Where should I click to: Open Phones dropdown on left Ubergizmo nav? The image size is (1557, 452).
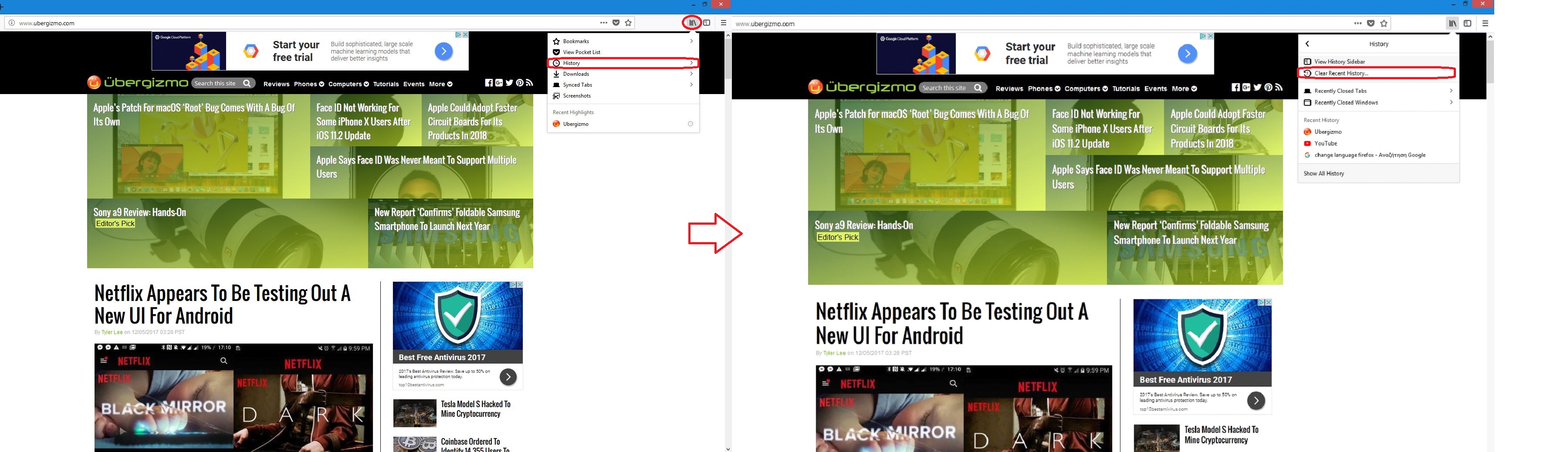click(x=309, y=84)
